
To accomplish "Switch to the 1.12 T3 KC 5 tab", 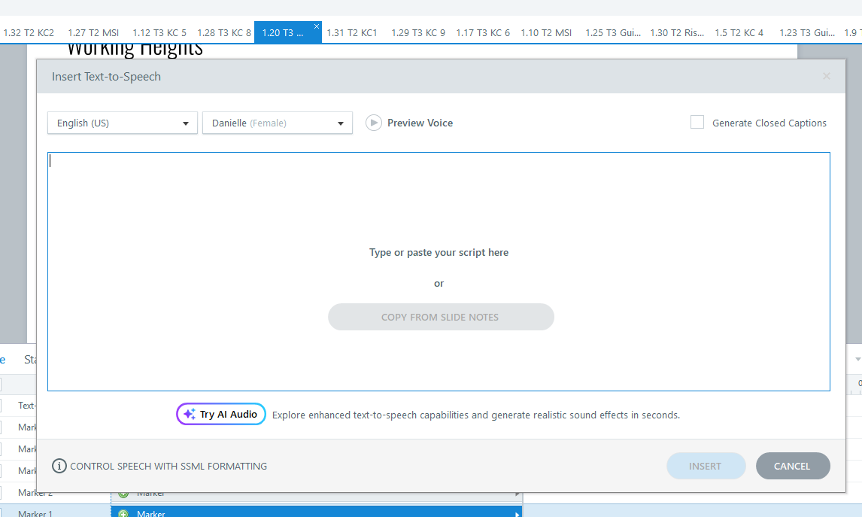I will 159,33.
